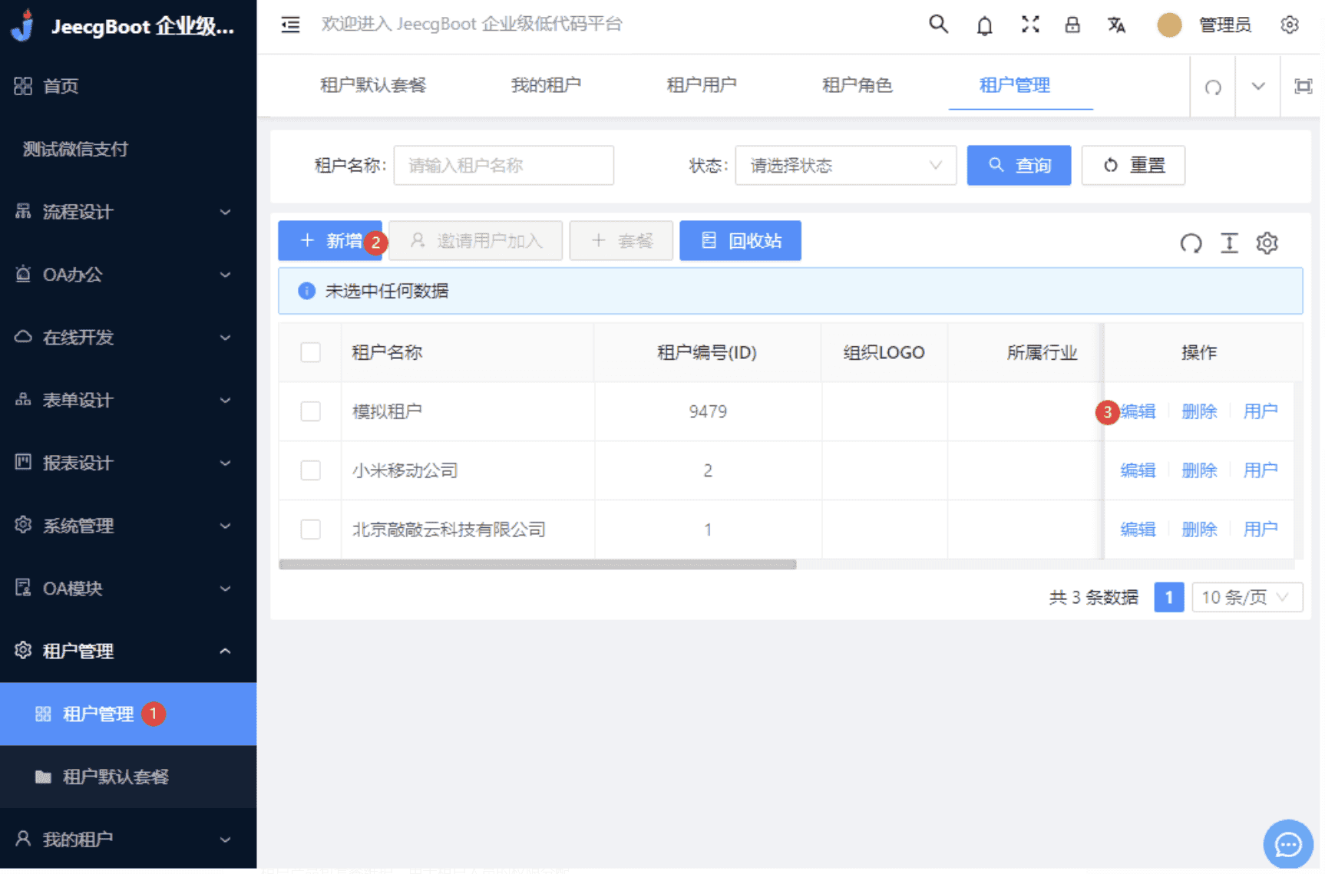
Task: Focus the 租户名称 input field
Action: [504, 165]
